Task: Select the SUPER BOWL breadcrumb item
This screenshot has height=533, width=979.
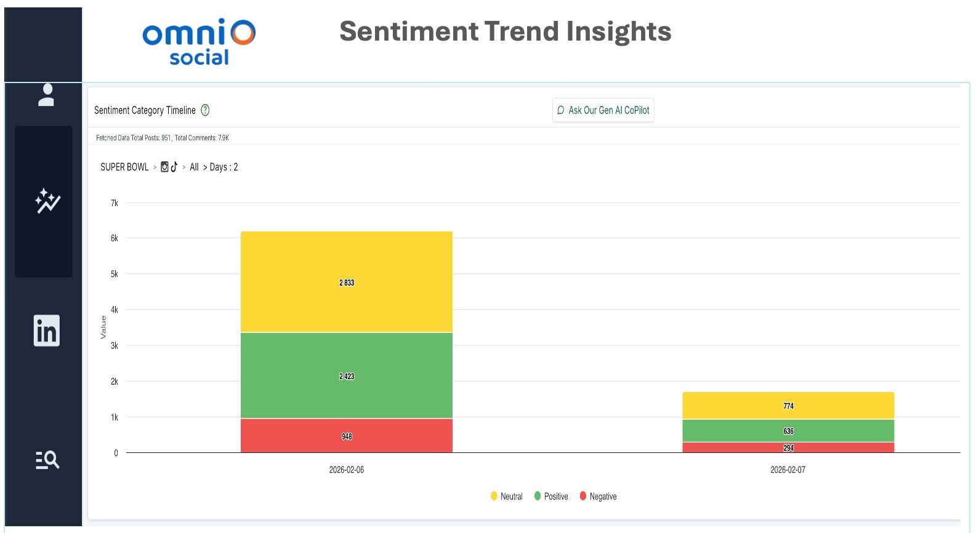Action: pyautogui.click(x=123, y=166)
